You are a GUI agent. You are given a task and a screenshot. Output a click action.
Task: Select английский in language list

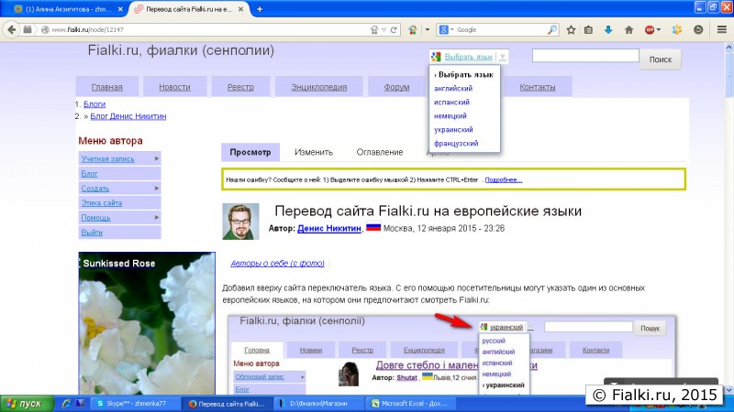click(453, 88)
